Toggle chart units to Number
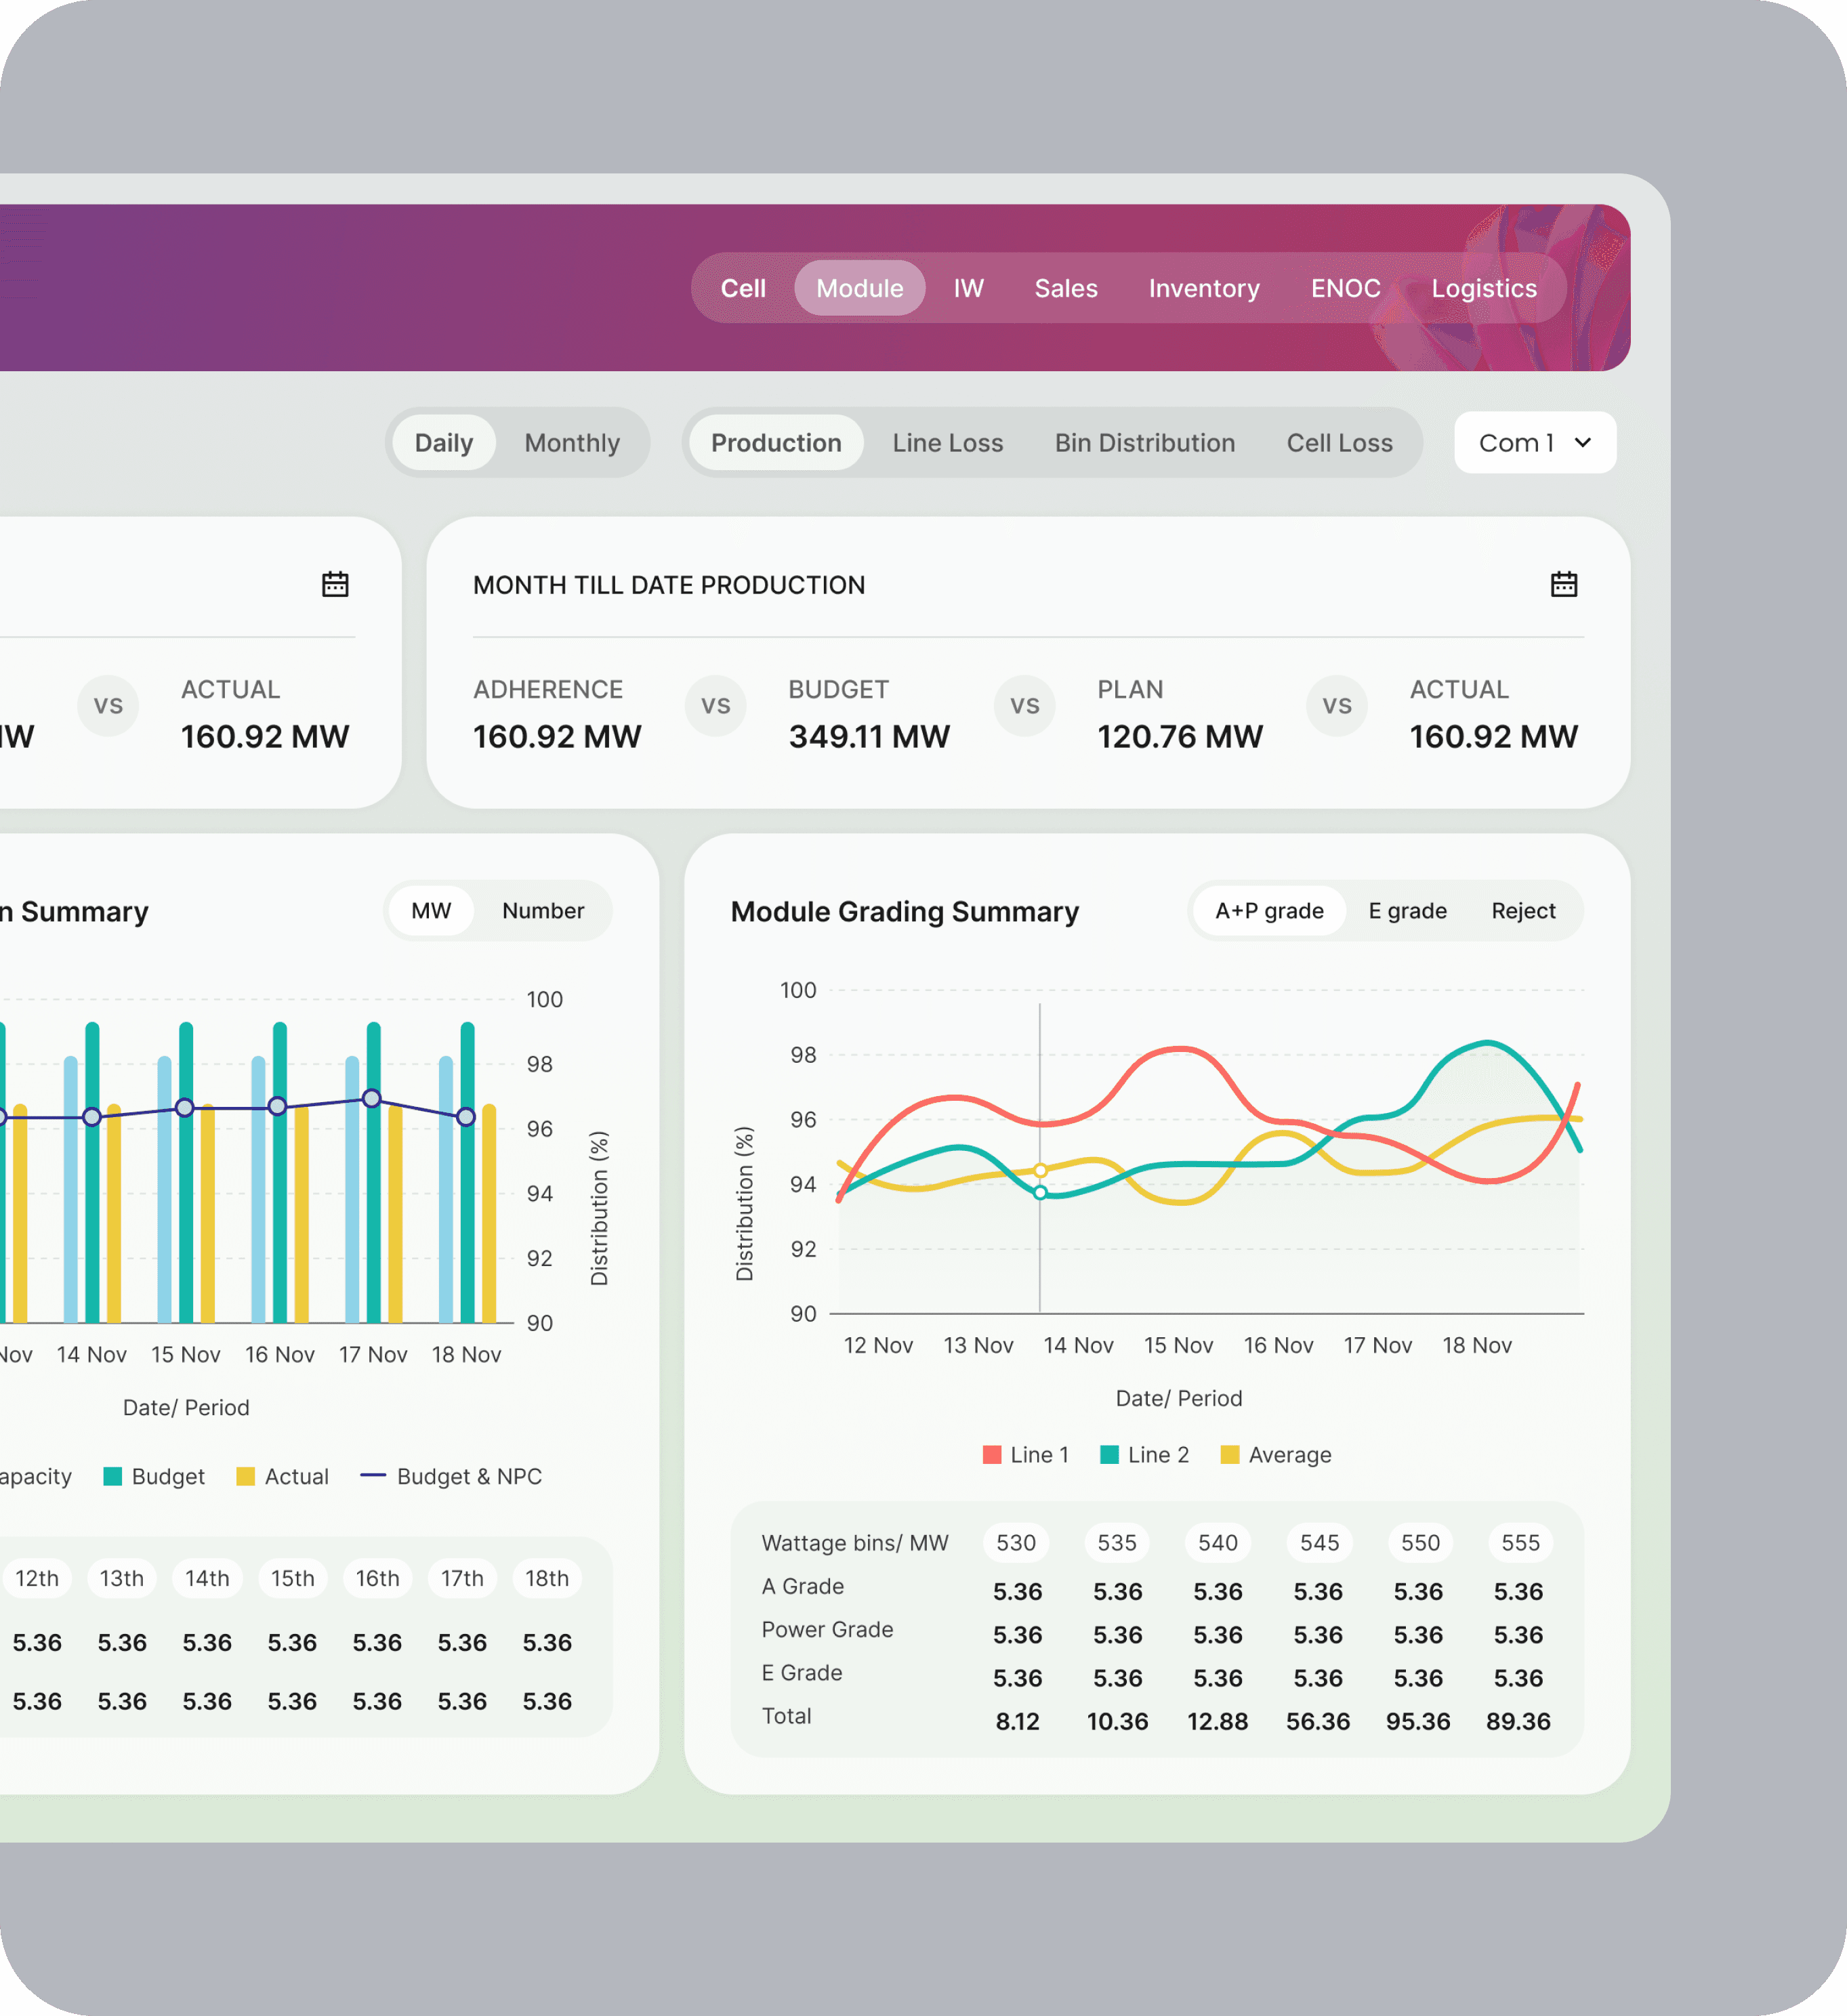 pyautogui.click(x=543, y=911)
